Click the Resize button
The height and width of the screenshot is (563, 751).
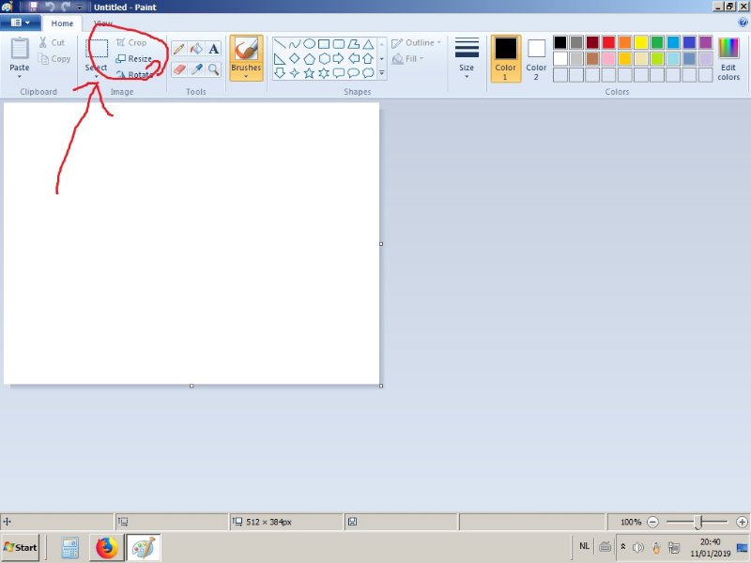click(134, 59)
